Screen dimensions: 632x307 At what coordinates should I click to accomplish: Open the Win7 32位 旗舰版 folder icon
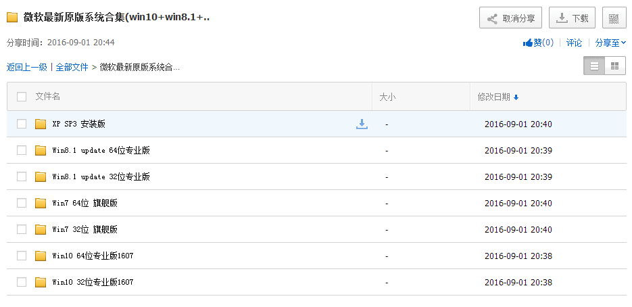pyautogui.click(x=41, y=229)
